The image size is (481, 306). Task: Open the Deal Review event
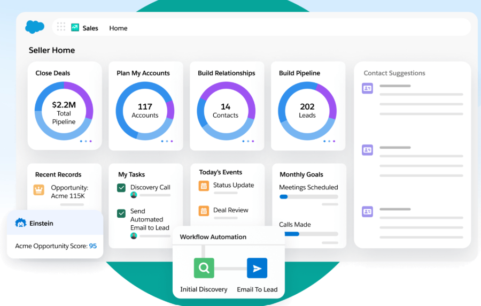[x=231, y=210]
